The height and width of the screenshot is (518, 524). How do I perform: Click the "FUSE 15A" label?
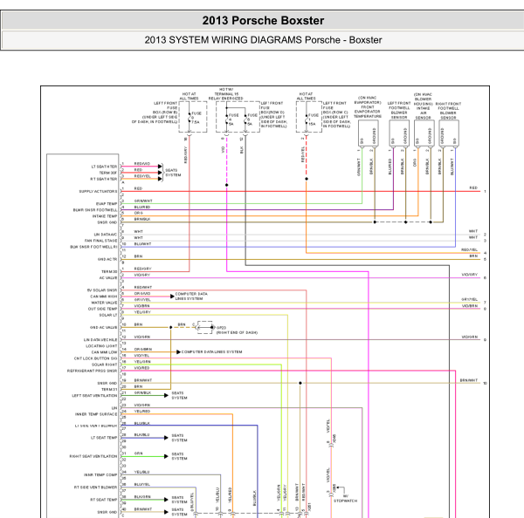(314, 119)
